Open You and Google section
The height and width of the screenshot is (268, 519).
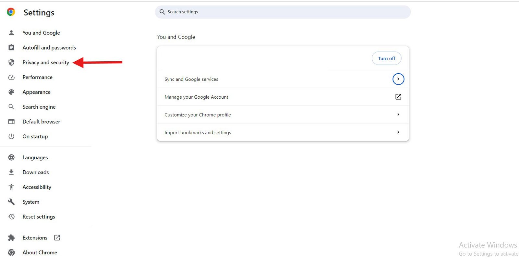(41, 33)
